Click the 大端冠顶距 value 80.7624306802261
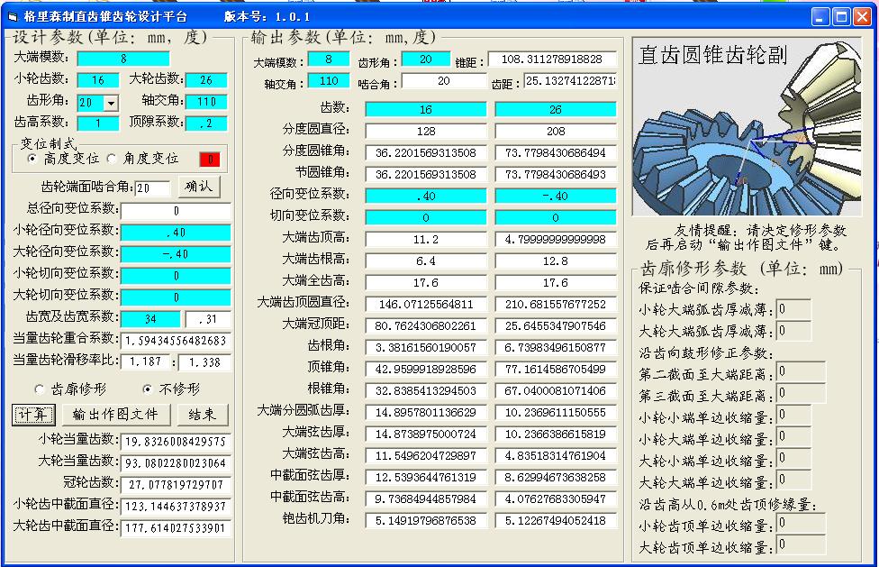 [426, 325]
